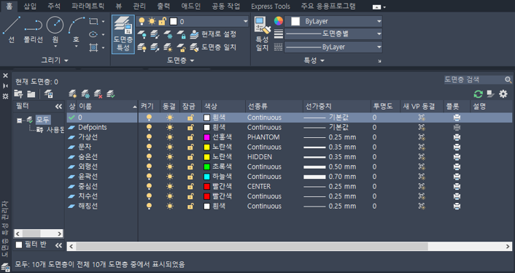Select the Line (선) draw tool
This screenshot has width=515, height=273.
(12, 30)
